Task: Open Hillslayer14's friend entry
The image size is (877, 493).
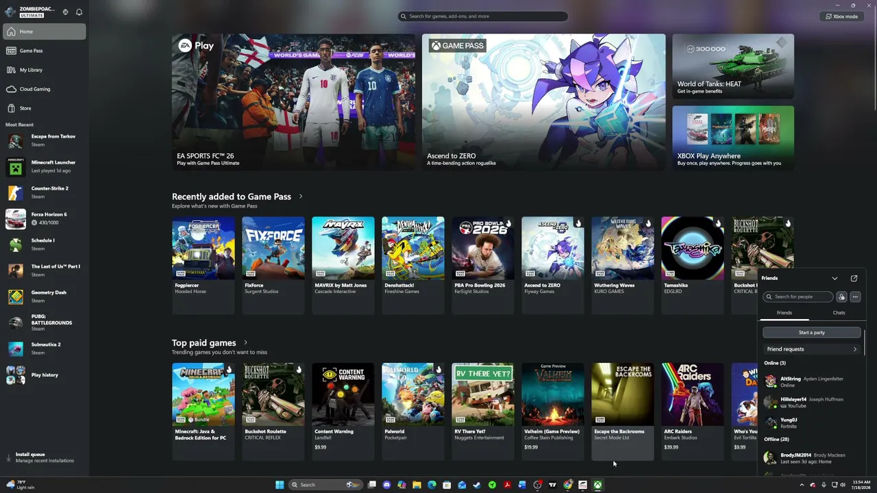Action: coord(812,403)
